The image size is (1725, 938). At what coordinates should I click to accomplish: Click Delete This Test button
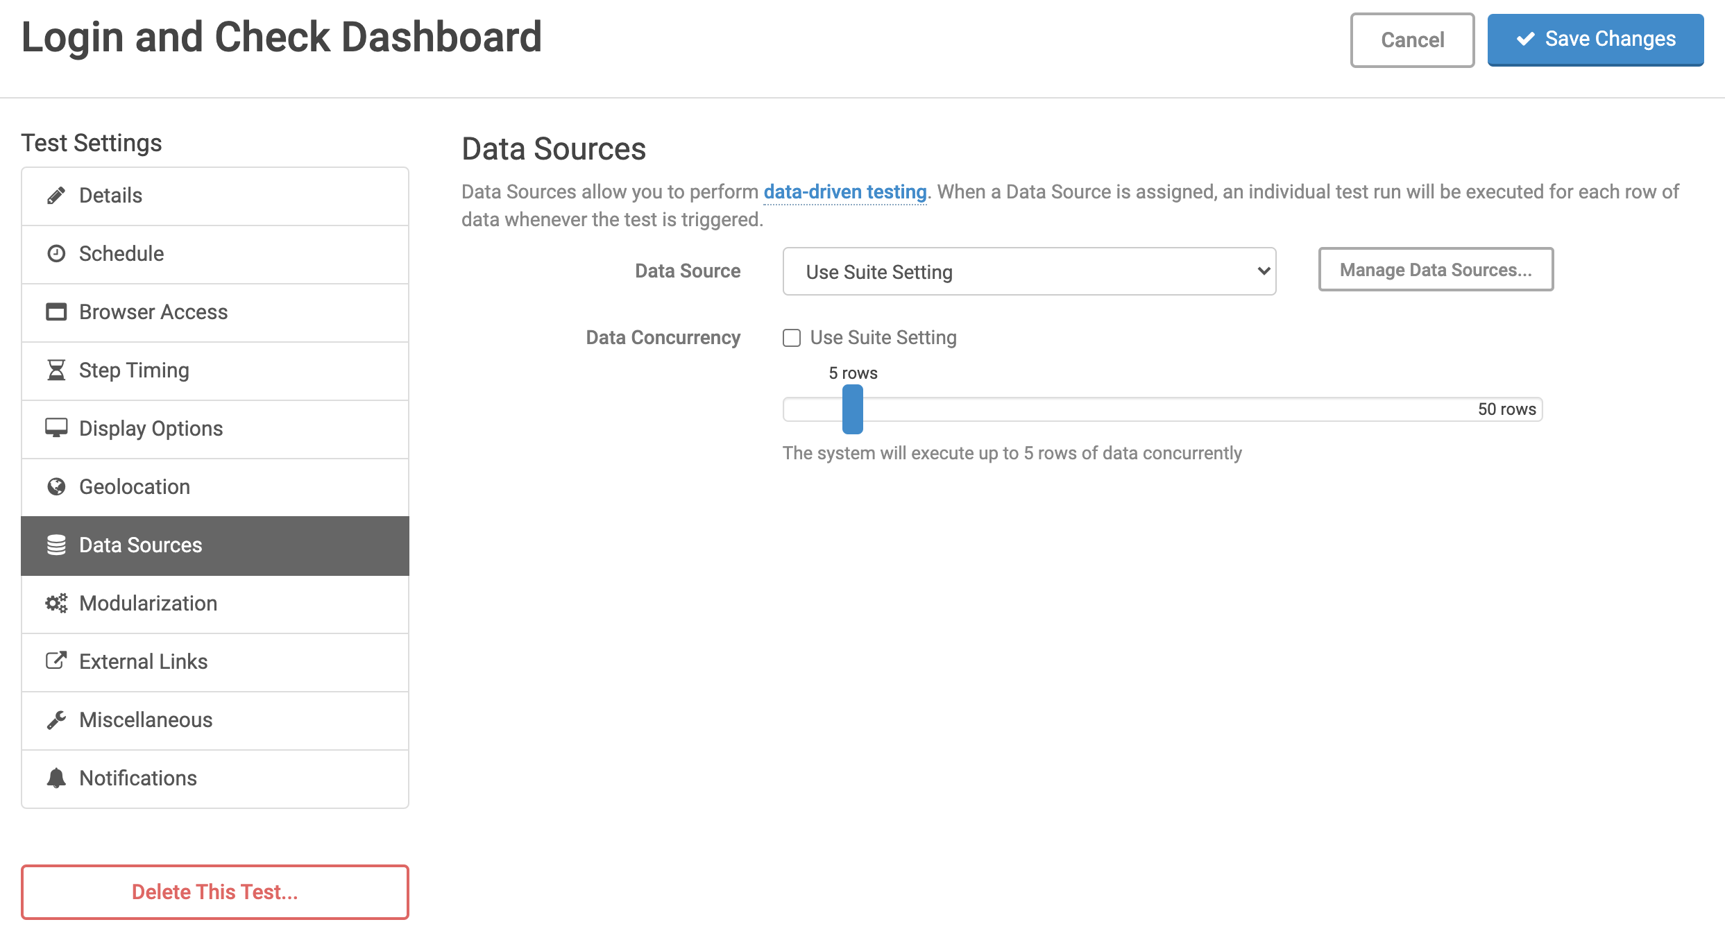click(215, 892)
